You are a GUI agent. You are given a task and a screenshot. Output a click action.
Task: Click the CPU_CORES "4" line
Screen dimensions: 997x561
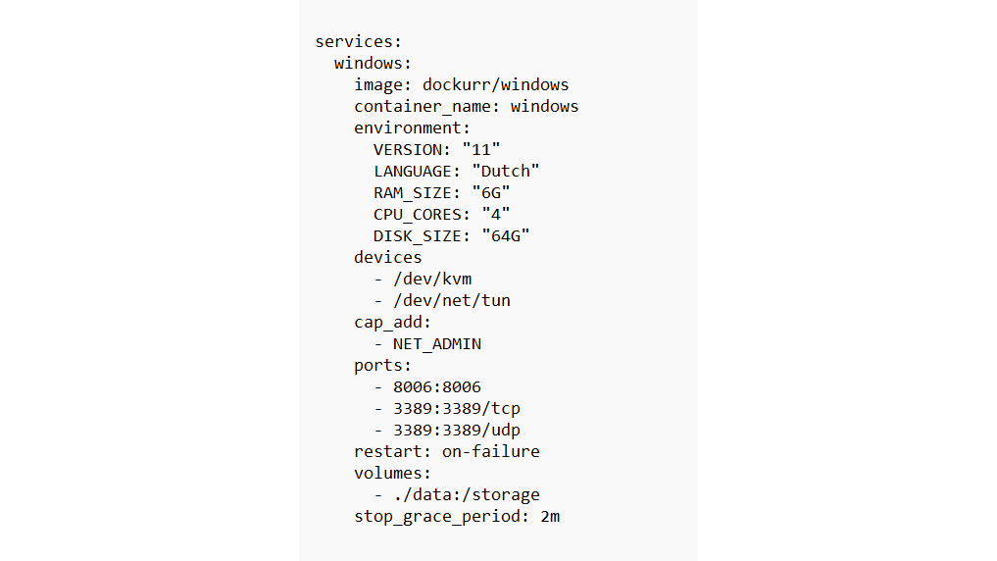coord(441,214)
